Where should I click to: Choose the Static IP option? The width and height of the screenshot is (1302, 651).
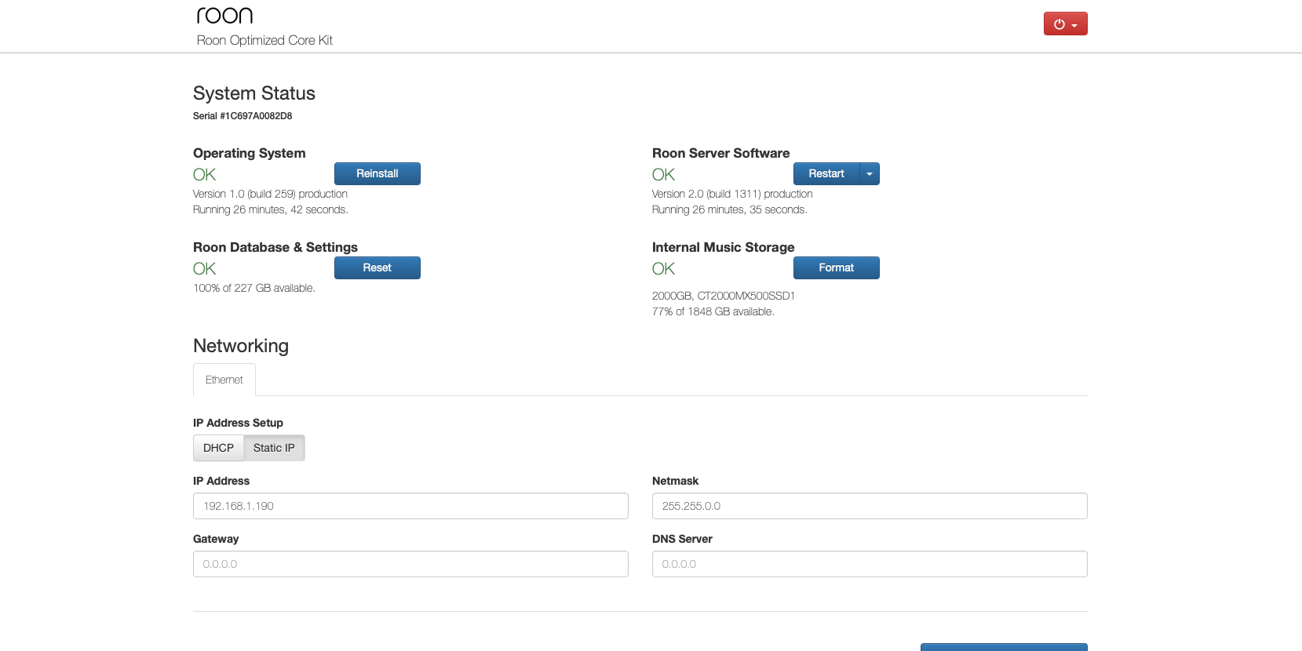point(274,448)
